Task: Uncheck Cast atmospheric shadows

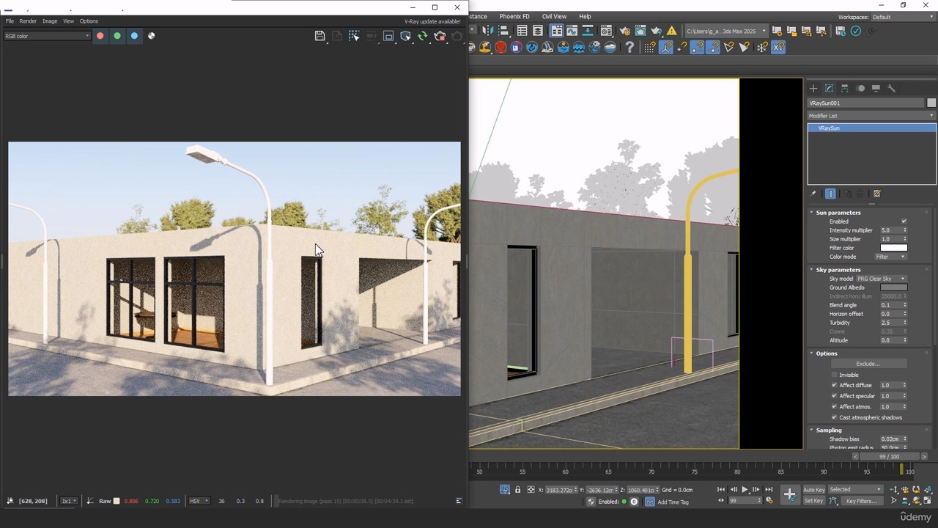Action: [834, 417]
